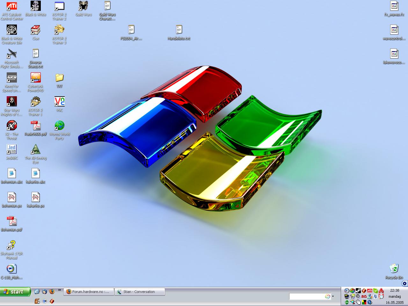
Task: Select the Worms World Party shortcut
Action: 60,130
